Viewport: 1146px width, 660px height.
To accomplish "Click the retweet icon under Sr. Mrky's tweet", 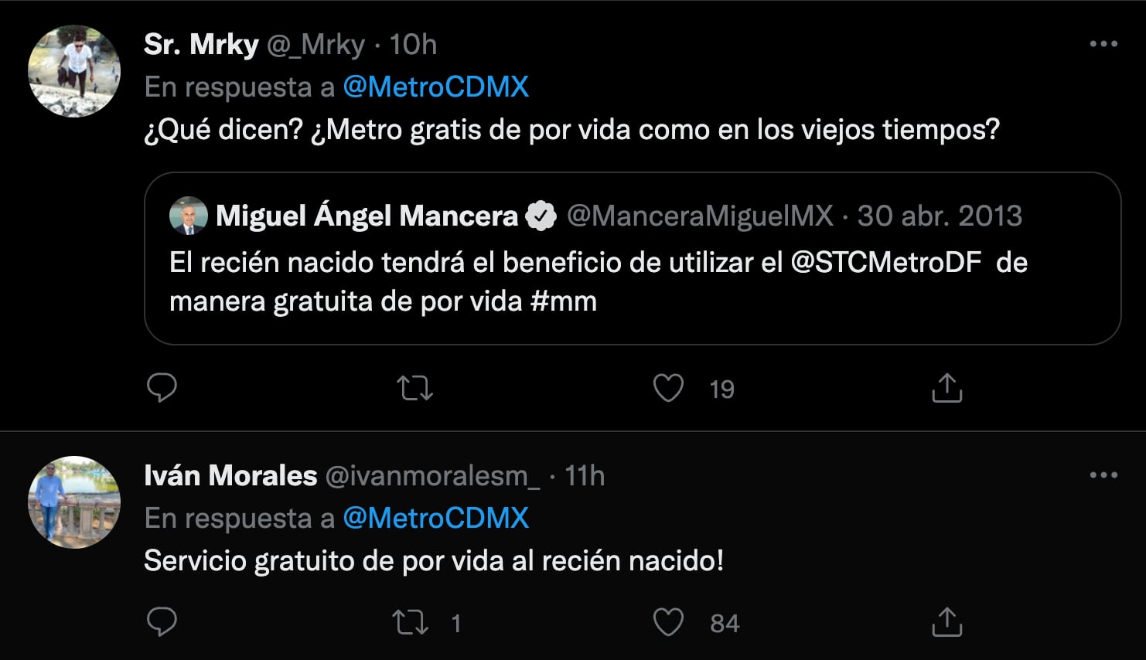I will click(415, 388).
